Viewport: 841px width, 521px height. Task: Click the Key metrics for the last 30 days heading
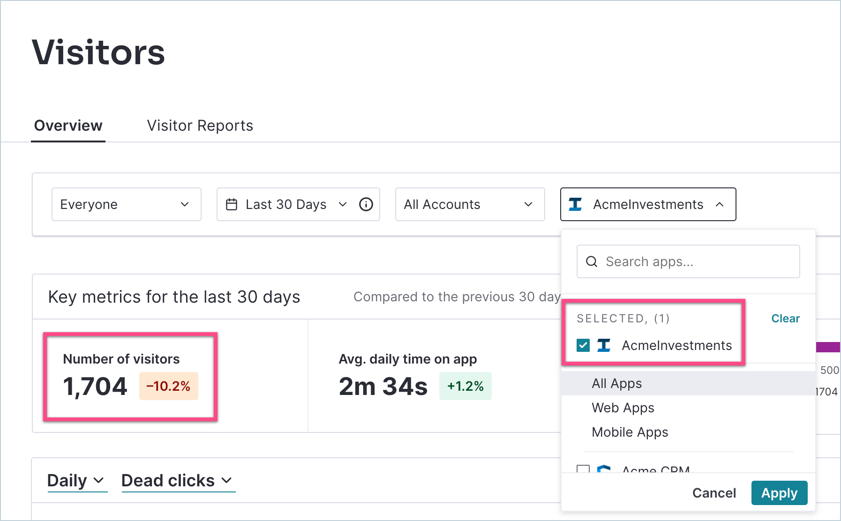(x=174, y=297)
